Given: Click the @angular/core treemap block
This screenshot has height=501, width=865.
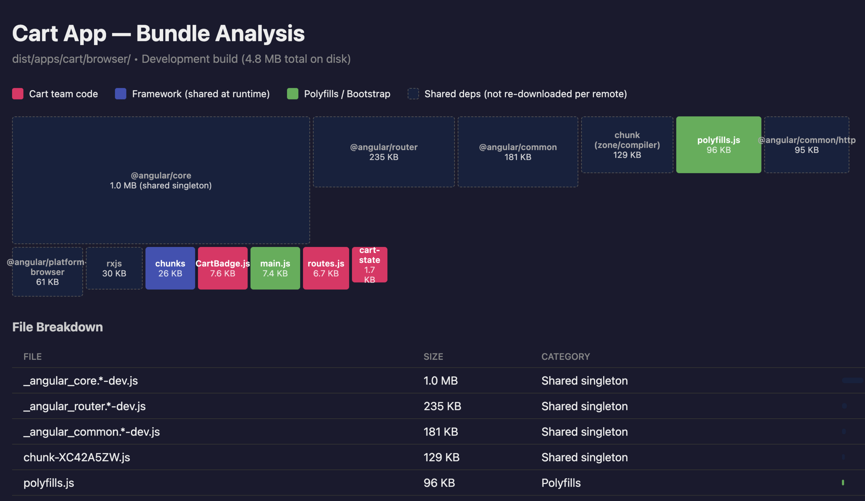Looking at the screenshot, I should point(161,180).
